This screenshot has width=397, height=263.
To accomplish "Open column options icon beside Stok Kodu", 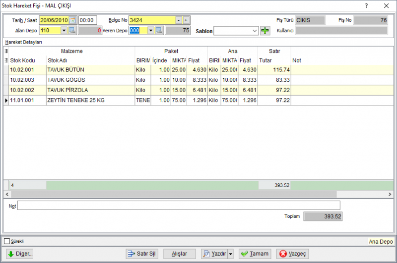I will coord(6,60).
